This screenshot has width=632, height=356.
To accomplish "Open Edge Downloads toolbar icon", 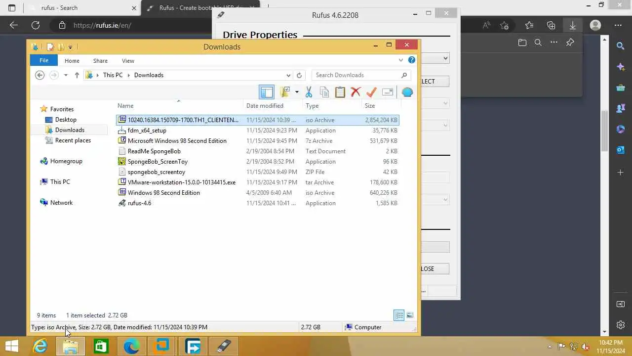I will coord(573,25).
